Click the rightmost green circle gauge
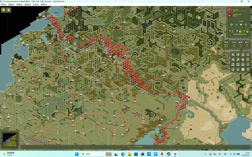 247,31
